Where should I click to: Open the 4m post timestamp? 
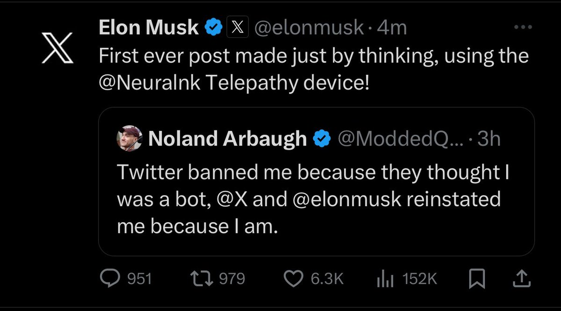[392, 29]
